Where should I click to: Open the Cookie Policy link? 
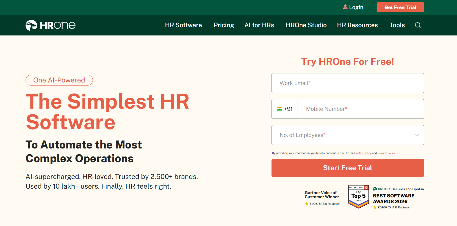363,153
